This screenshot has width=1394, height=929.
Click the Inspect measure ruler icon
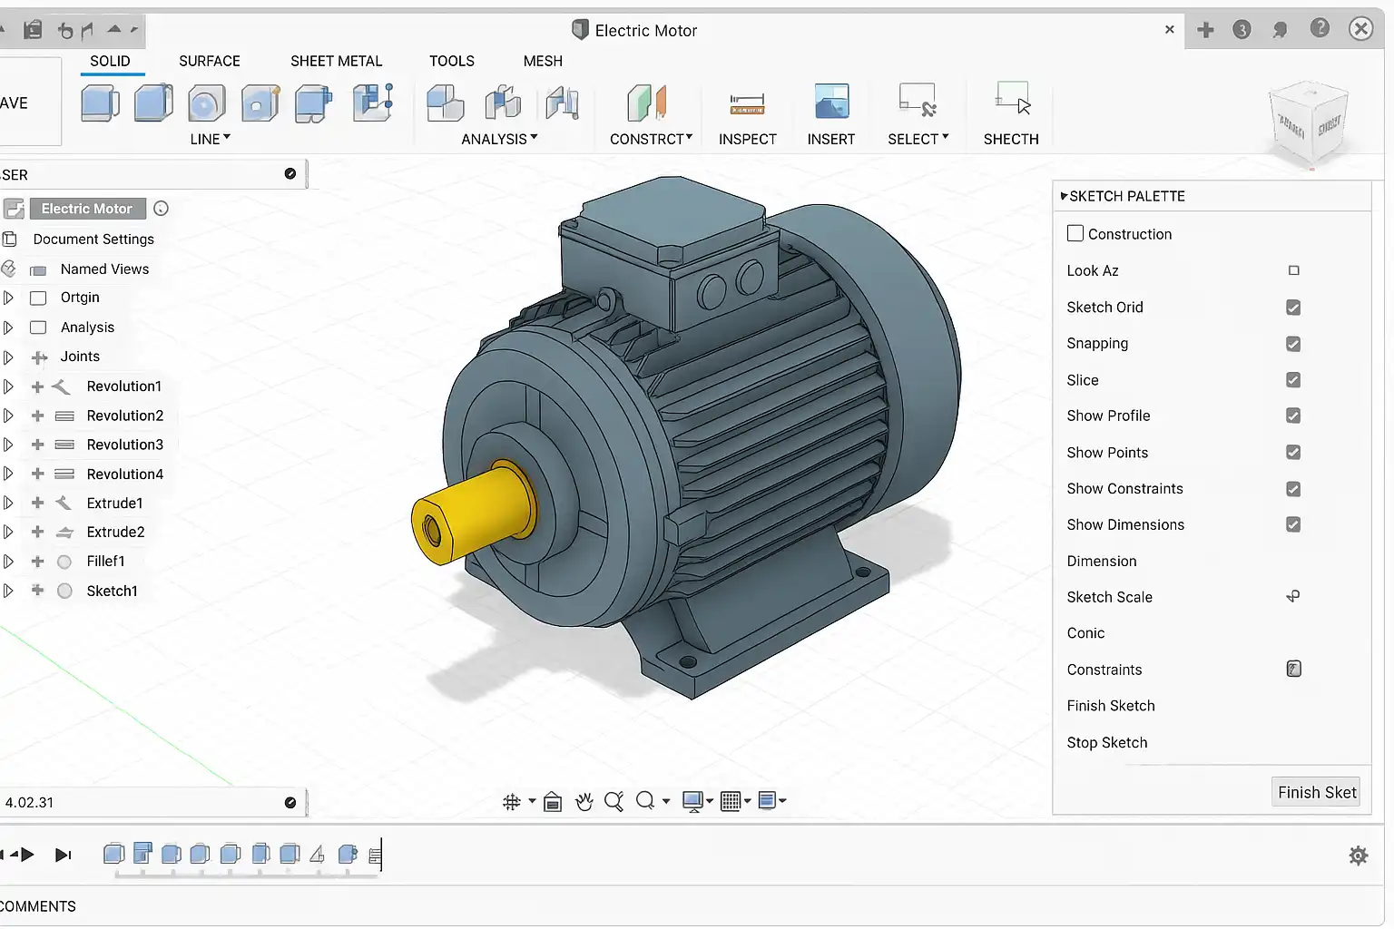[747, 105]
